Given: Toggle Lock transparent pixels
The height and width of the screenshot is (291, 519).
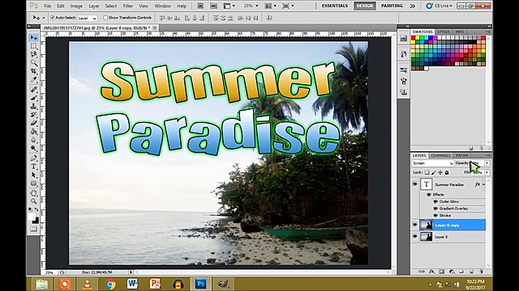Looking at the screenshot, I should point(427,172).
